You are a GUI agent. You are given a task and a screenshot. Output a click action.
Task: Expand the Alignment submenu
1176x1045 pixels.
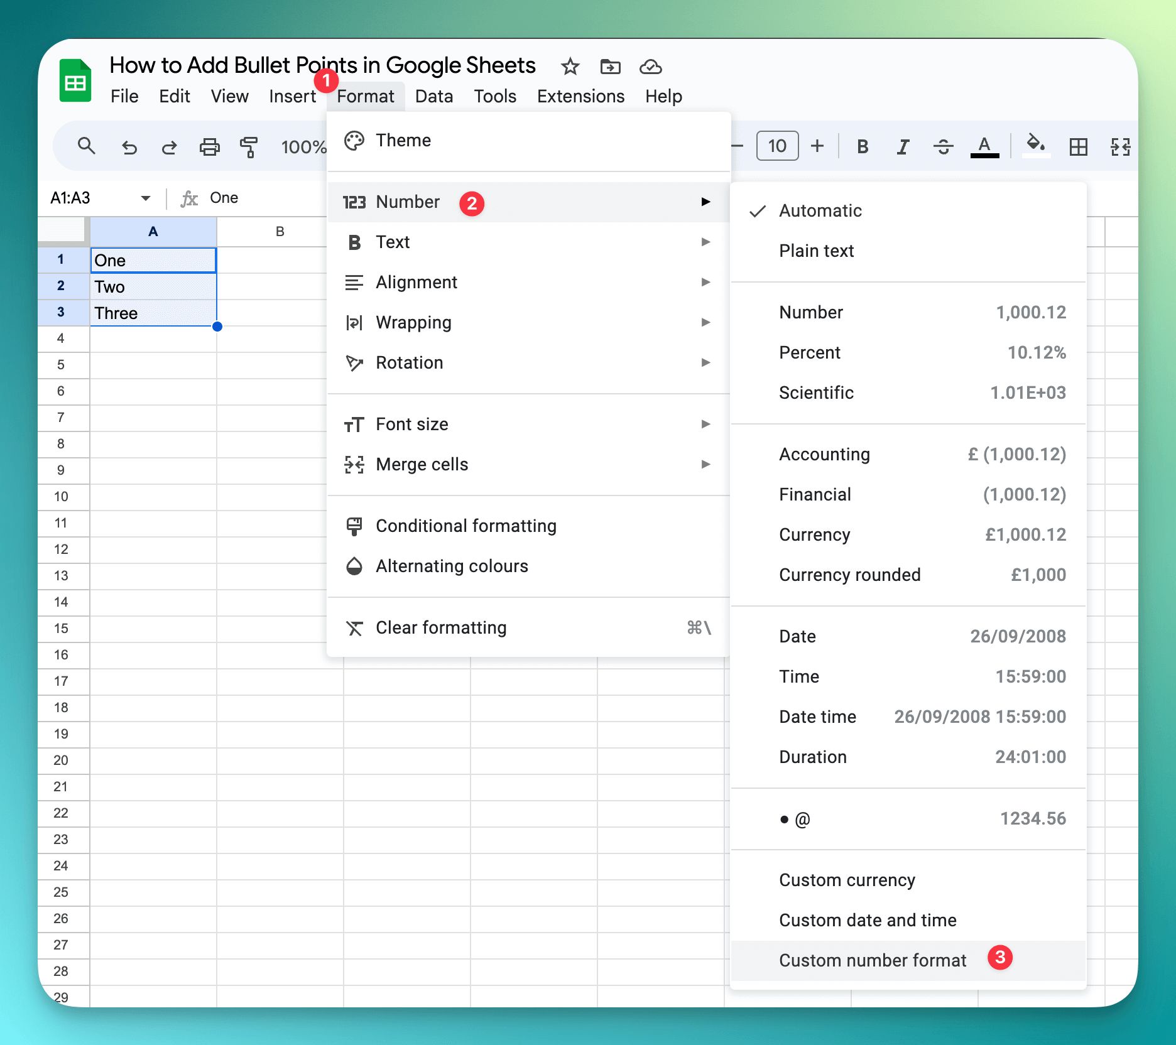pos(416,282)
